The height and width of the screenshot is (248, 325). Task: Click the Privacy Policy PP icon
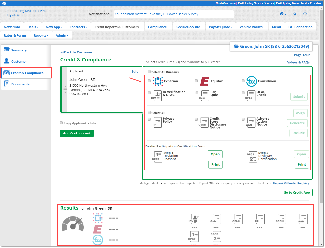(x=157, y=122)
